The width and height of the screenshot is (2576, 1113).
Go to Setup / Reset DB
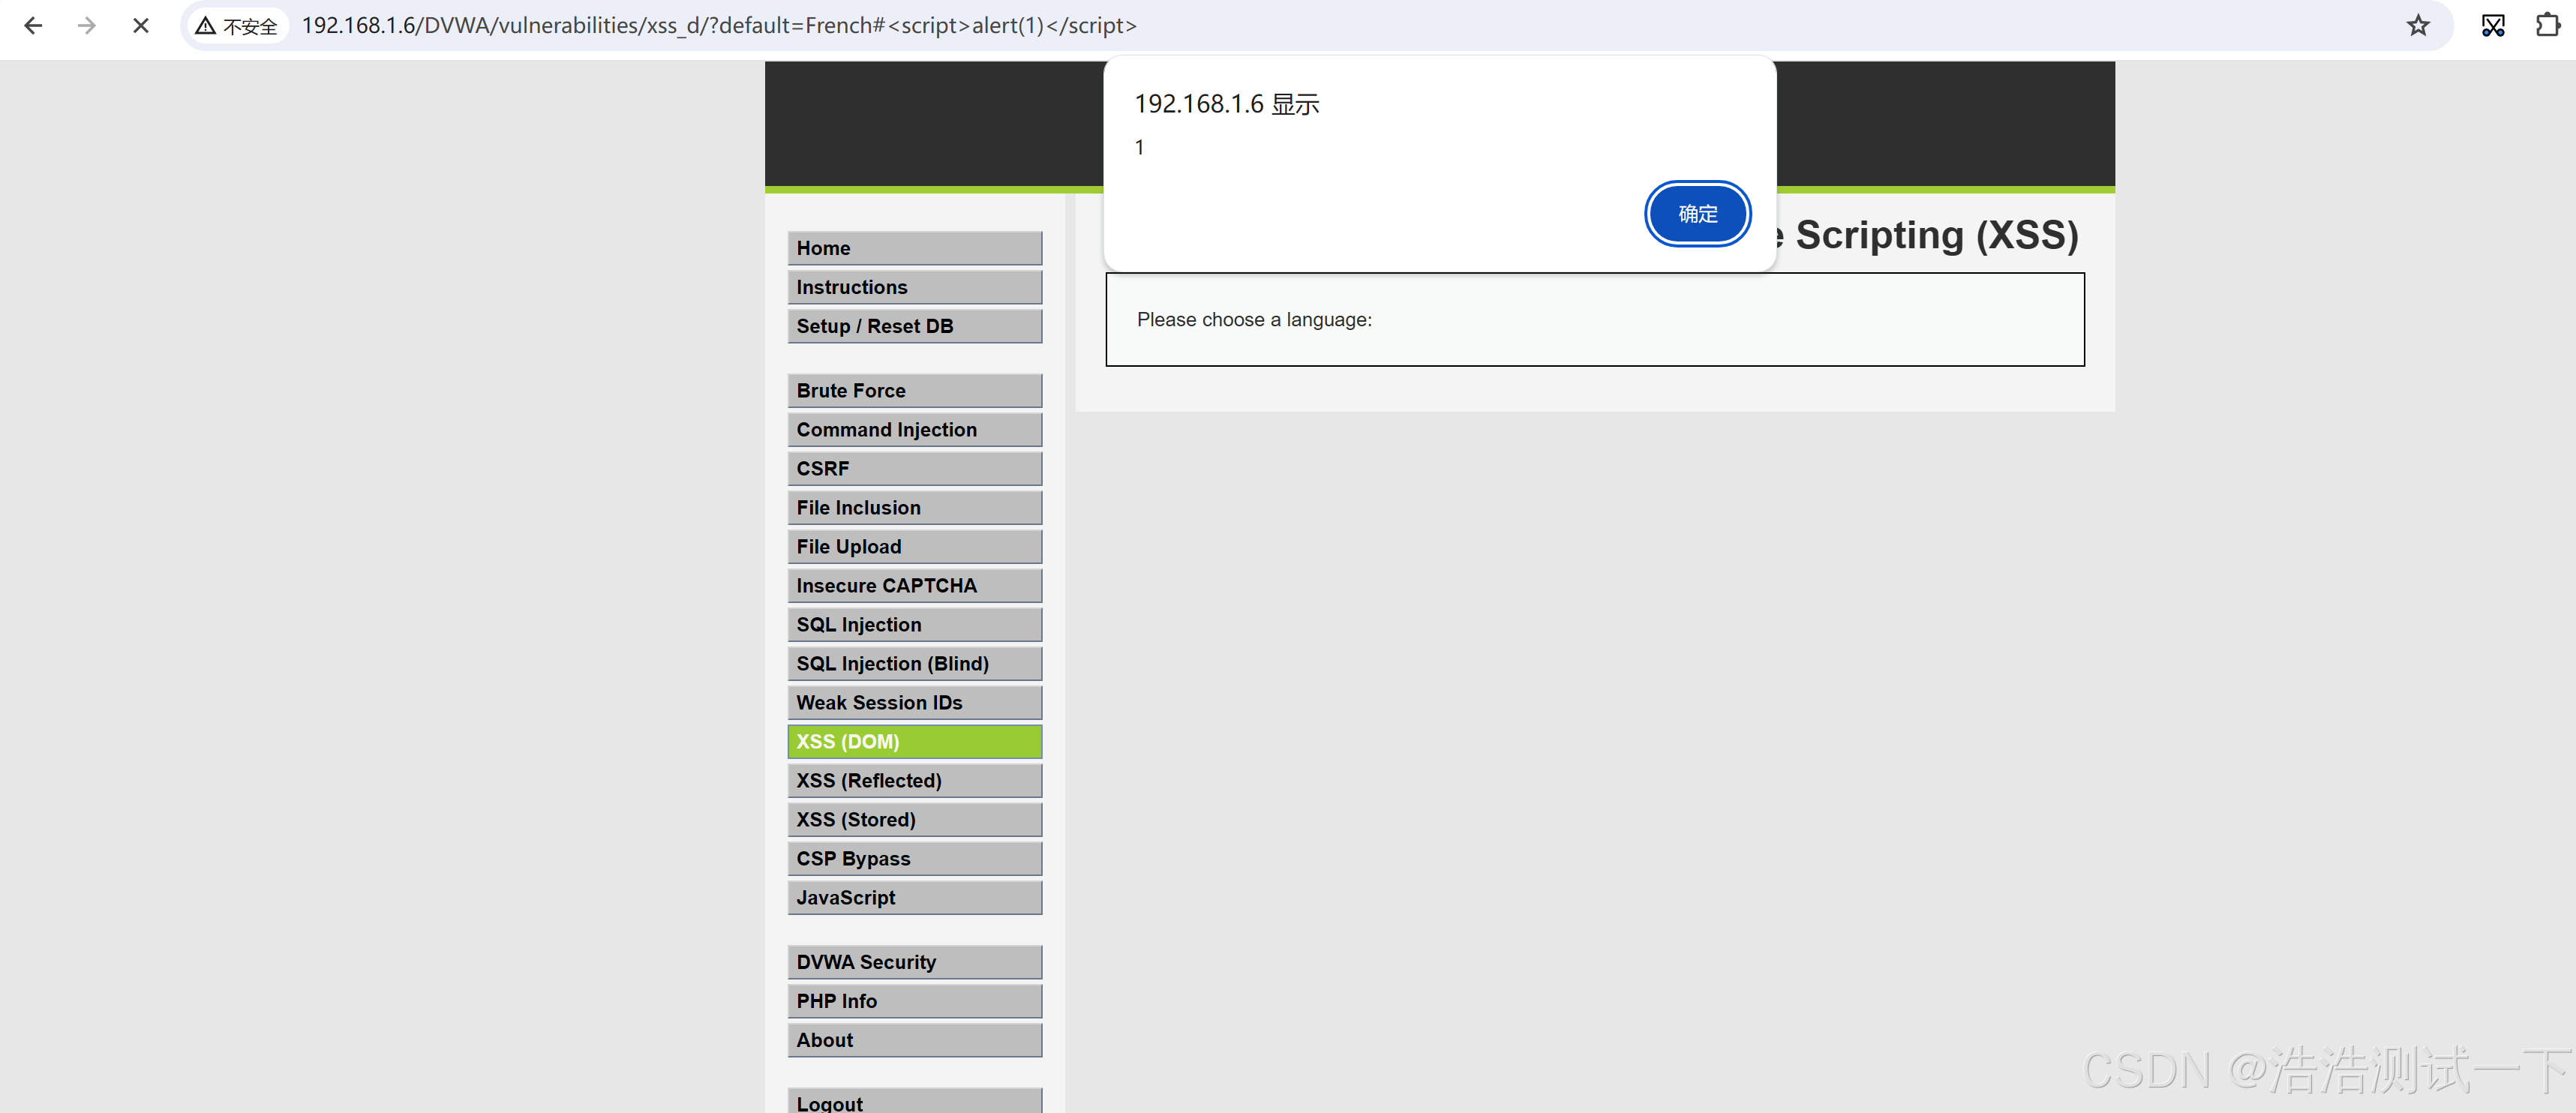[x=914, y=326]
